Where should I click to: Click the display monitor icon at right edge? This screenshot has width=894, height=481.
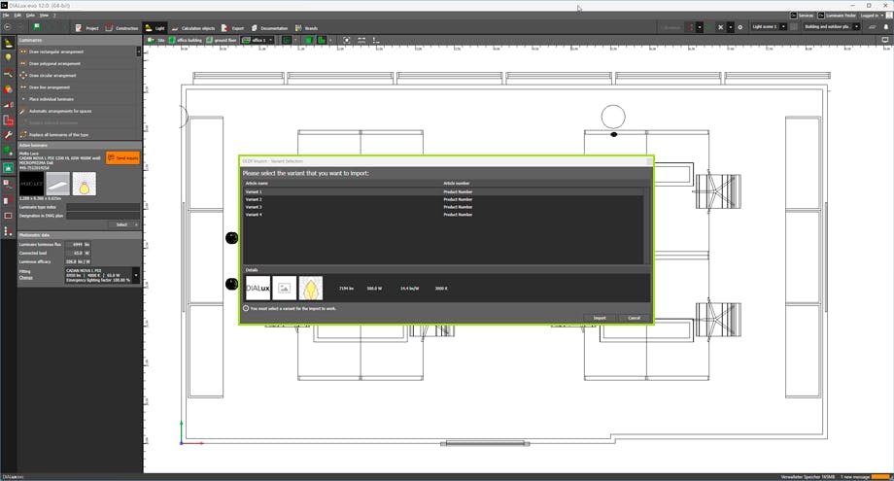885,40
